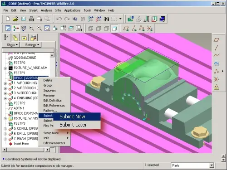Toggle datum points display

(x=142, y=28)
